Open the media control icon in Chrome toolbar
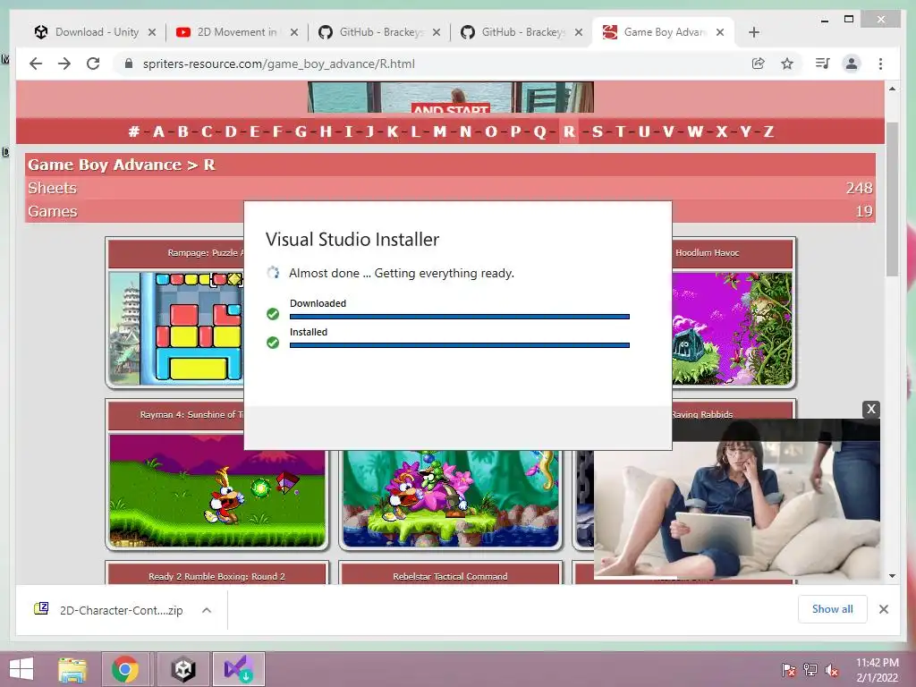 pos(823,64)
